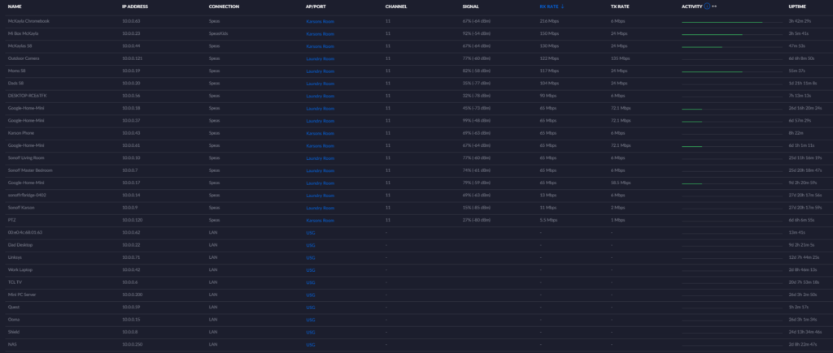Click the arrows icon beside Activity header
Viewport: 833px width, 353px height.
(714, 6)
